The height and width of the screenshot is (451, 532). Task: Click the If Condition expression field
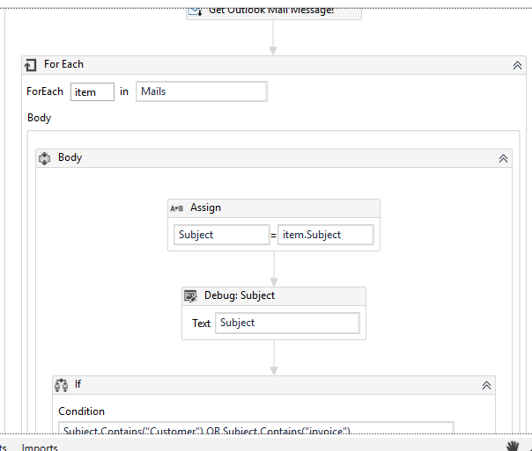click(x=255, y=430)
